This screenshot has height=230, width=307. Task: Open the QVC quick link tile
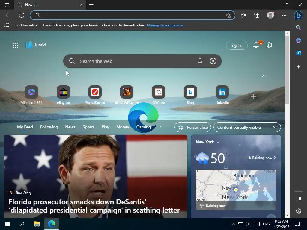[x=158, y=95]
